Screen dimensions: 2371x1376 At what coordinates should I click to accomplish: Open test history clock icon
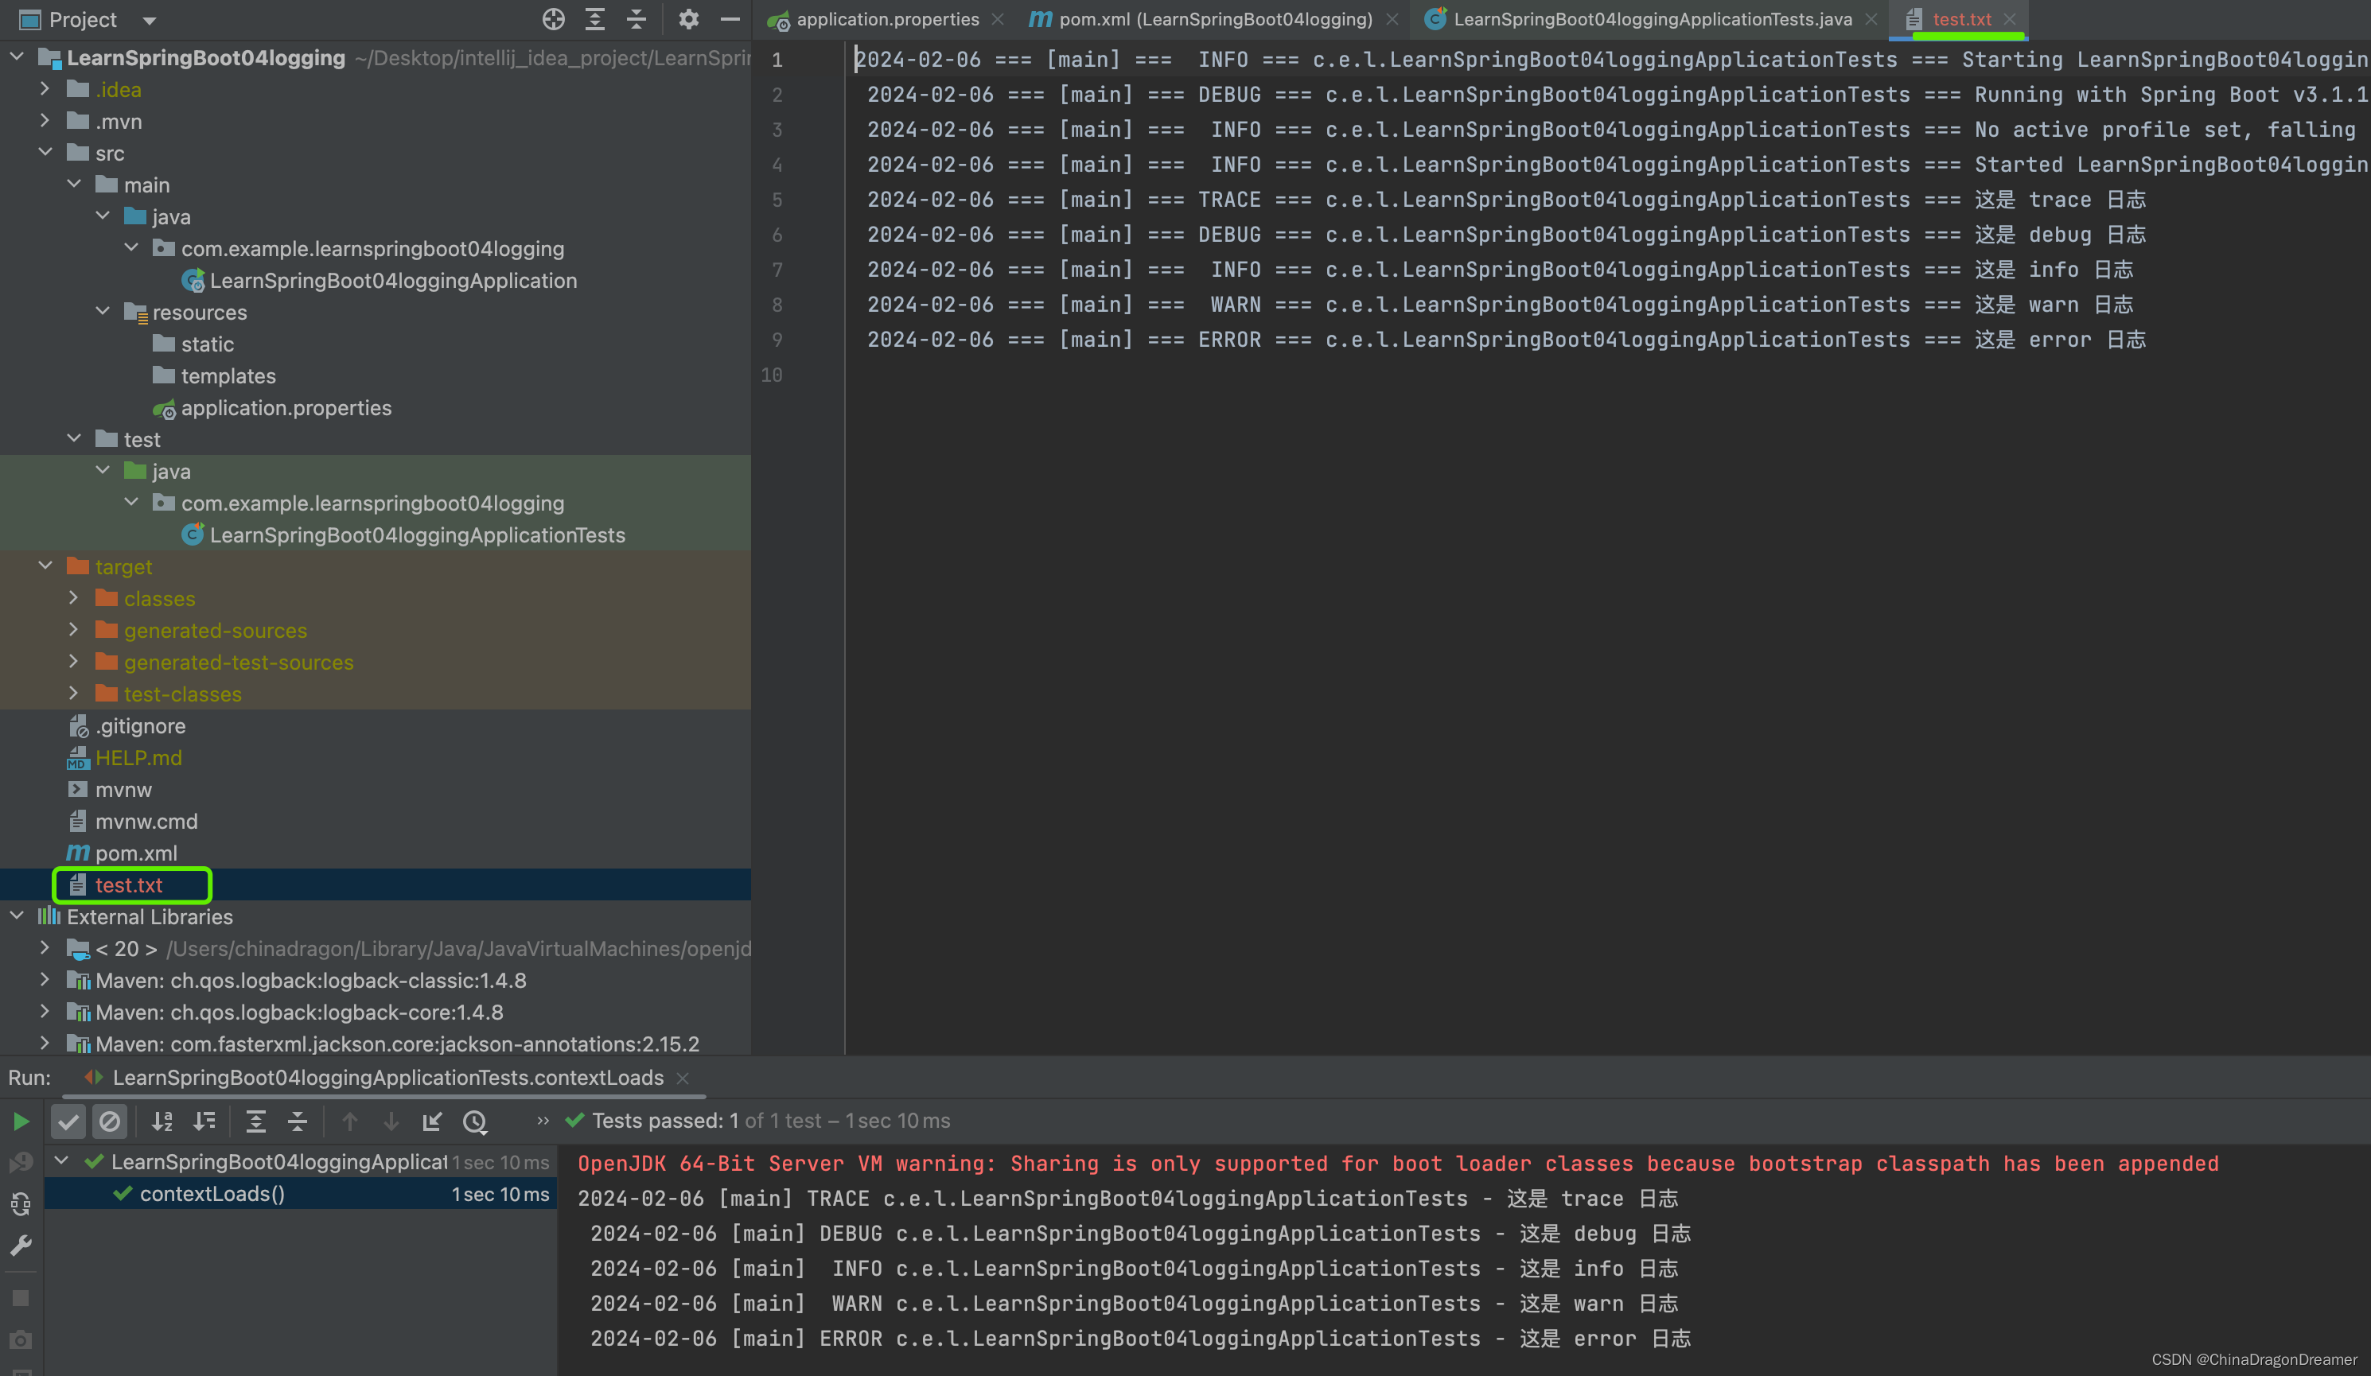click(x=475, y=1121)
